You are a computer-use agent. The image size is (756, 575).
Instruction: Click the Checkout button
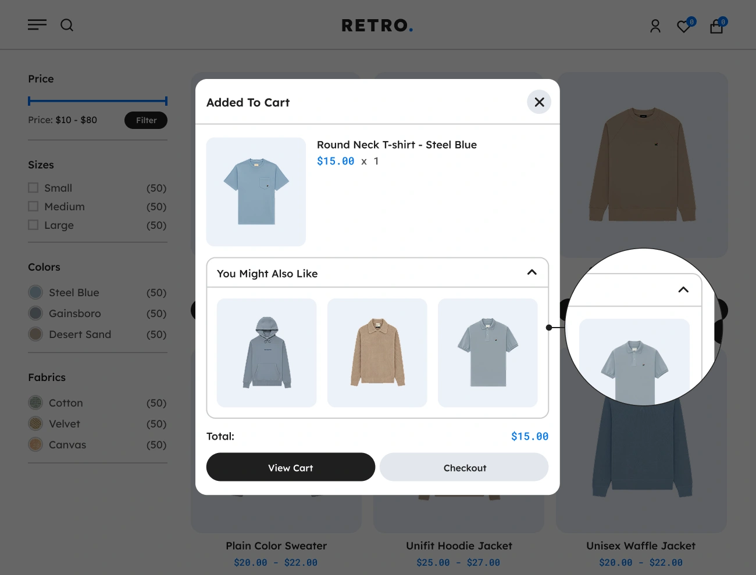[464, 467]
